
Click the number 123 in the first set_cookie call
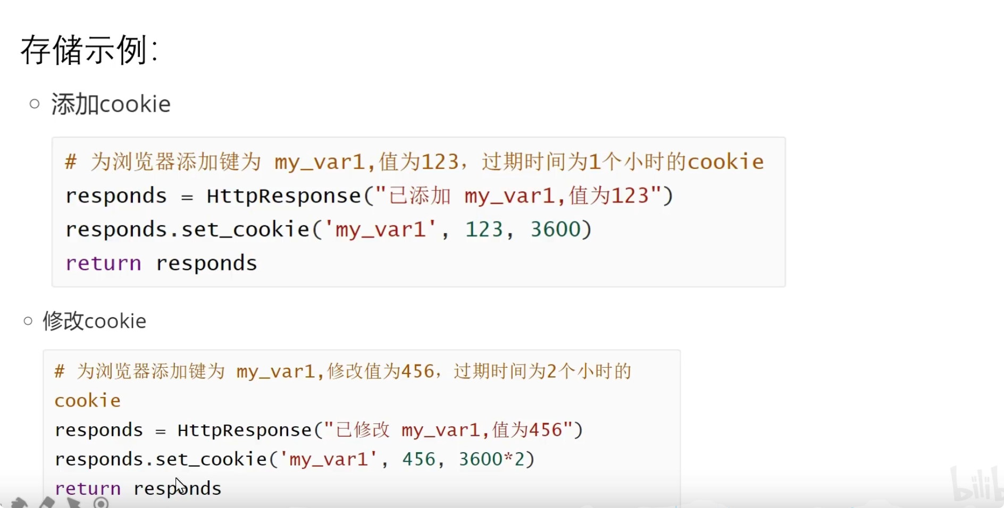point(484,230)
